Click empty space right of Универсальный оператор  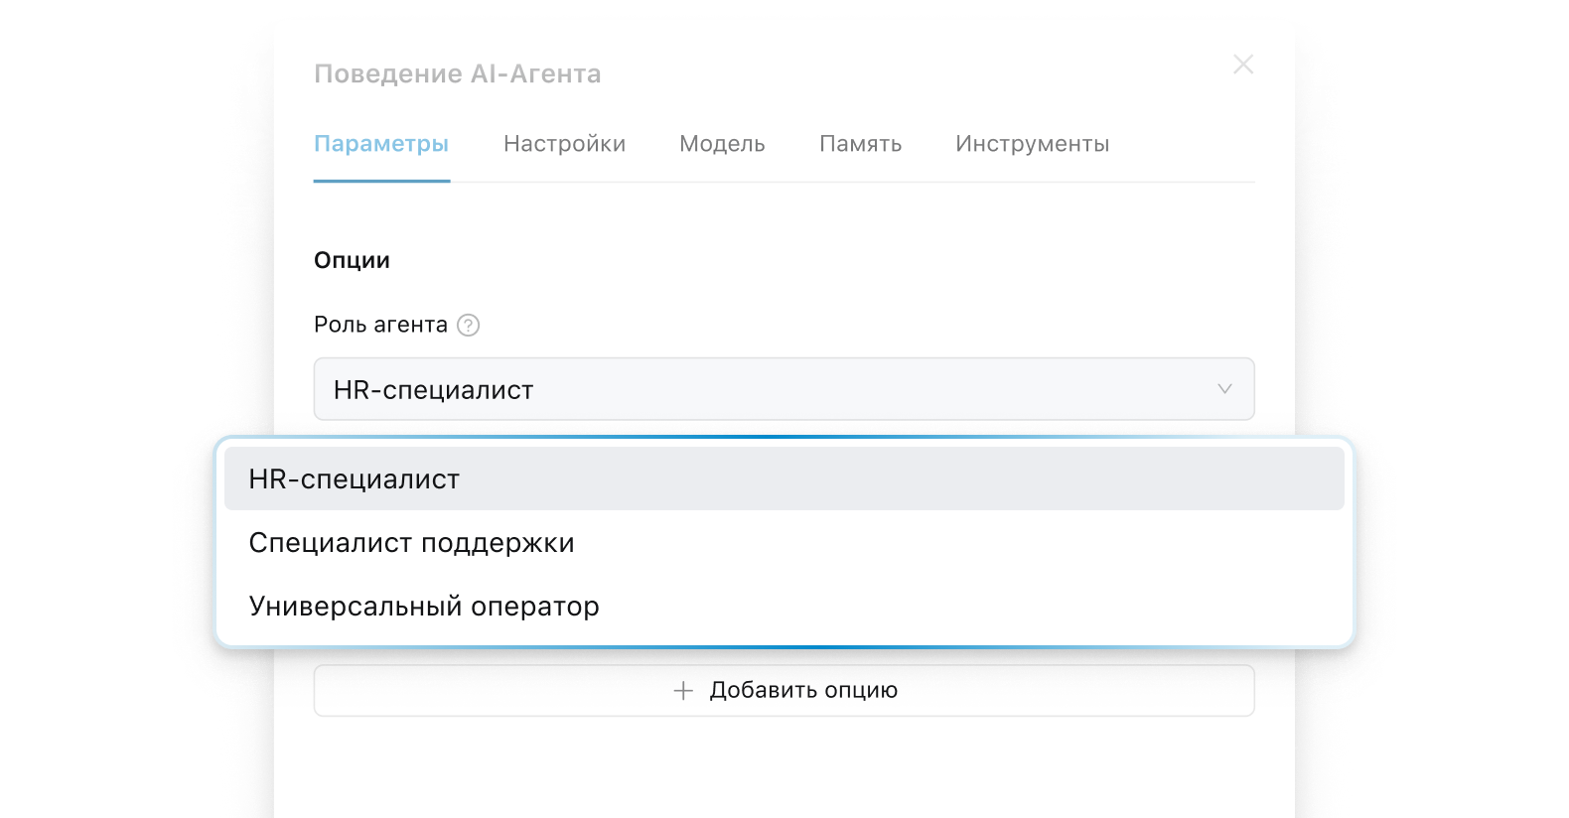coord(973,607)
